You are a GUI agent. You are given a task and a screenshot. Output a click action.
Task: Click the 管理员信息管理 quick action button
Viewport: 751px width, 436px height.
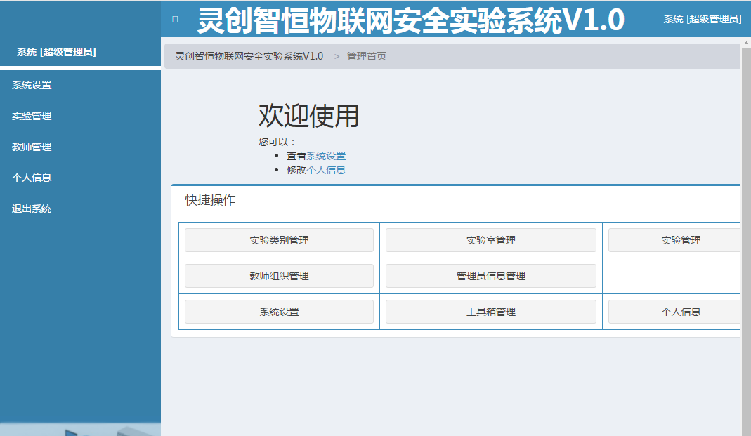click(x=491, y=276)
